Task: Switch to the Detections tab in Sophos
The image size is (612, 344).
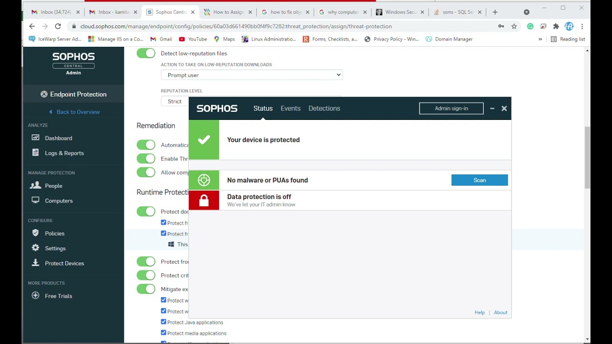Action: (324, 108)
